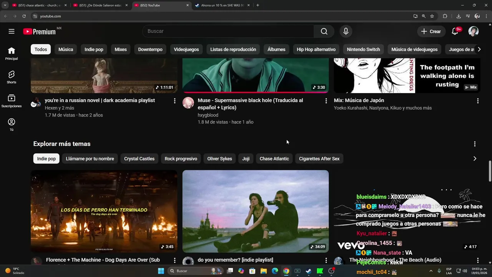This screenshot has height=277, width=492.
Task: Bookmark this page with the star
Action: (x=432, y=16)
